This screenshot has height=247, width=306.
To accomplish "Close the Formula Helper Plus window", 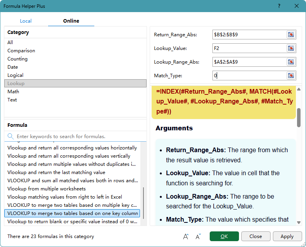I will coord(297,6).
